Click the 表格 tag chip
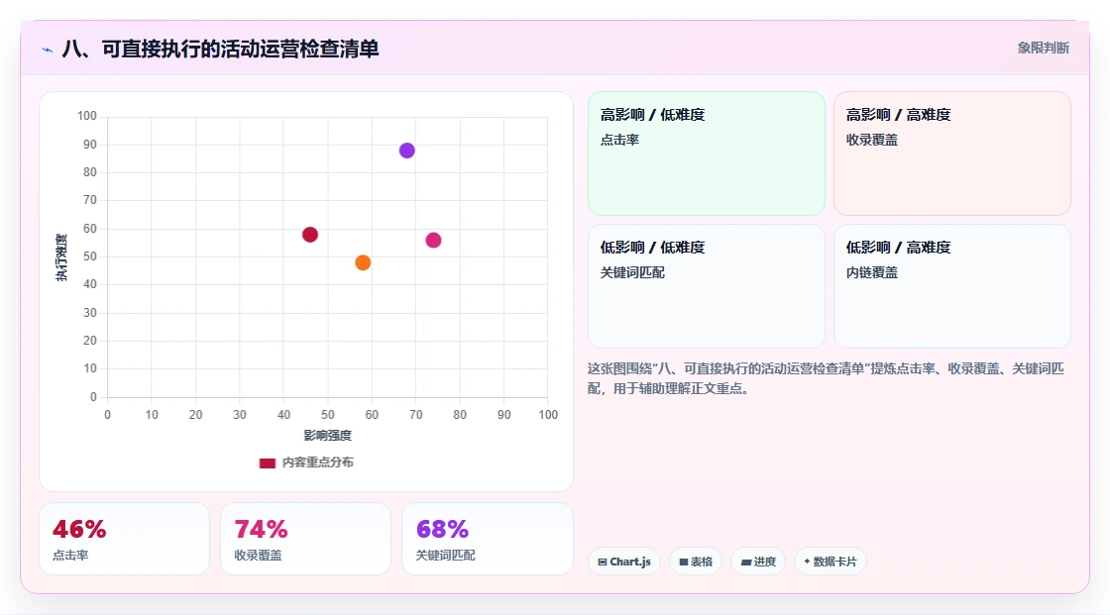This screenshot has height=615, width=1110. (696, 562)
